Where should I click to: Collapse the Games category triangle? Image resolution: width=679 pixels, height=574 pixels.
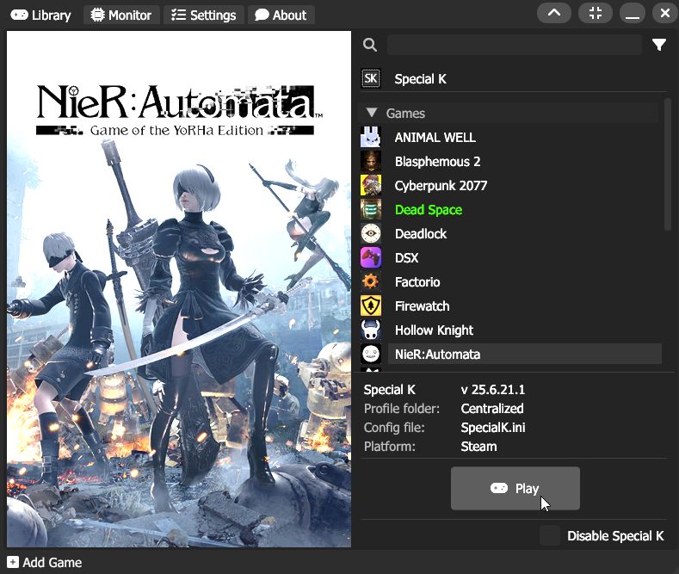point(372,113)
